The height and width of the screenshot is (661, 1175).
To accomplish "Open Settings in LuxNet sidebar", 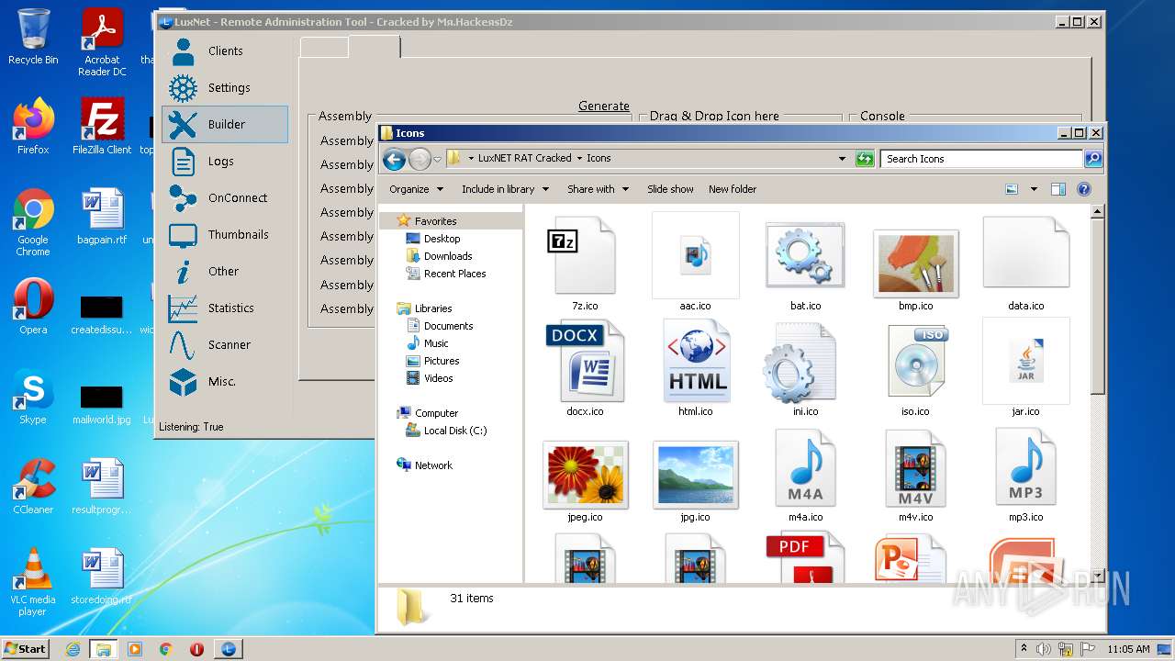I will pos(225,88).
